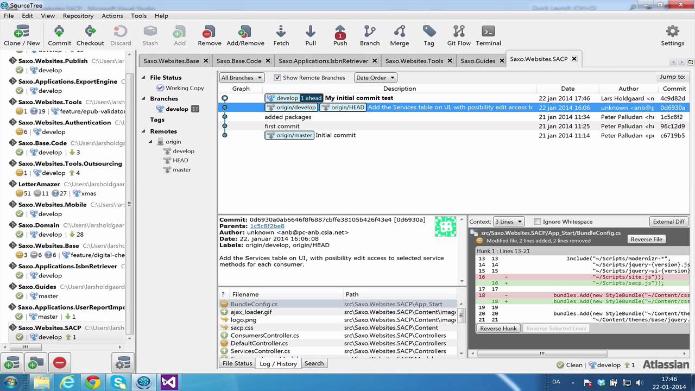Click the Tag toolbar icon
Image resolution: width=695 pixels, height=391 pixels.
click(x=429, y=35)
